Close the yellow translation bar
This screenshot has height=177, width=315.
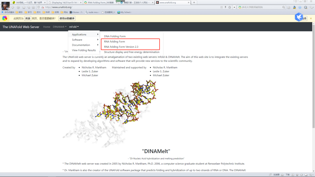[x=311, y=18]
